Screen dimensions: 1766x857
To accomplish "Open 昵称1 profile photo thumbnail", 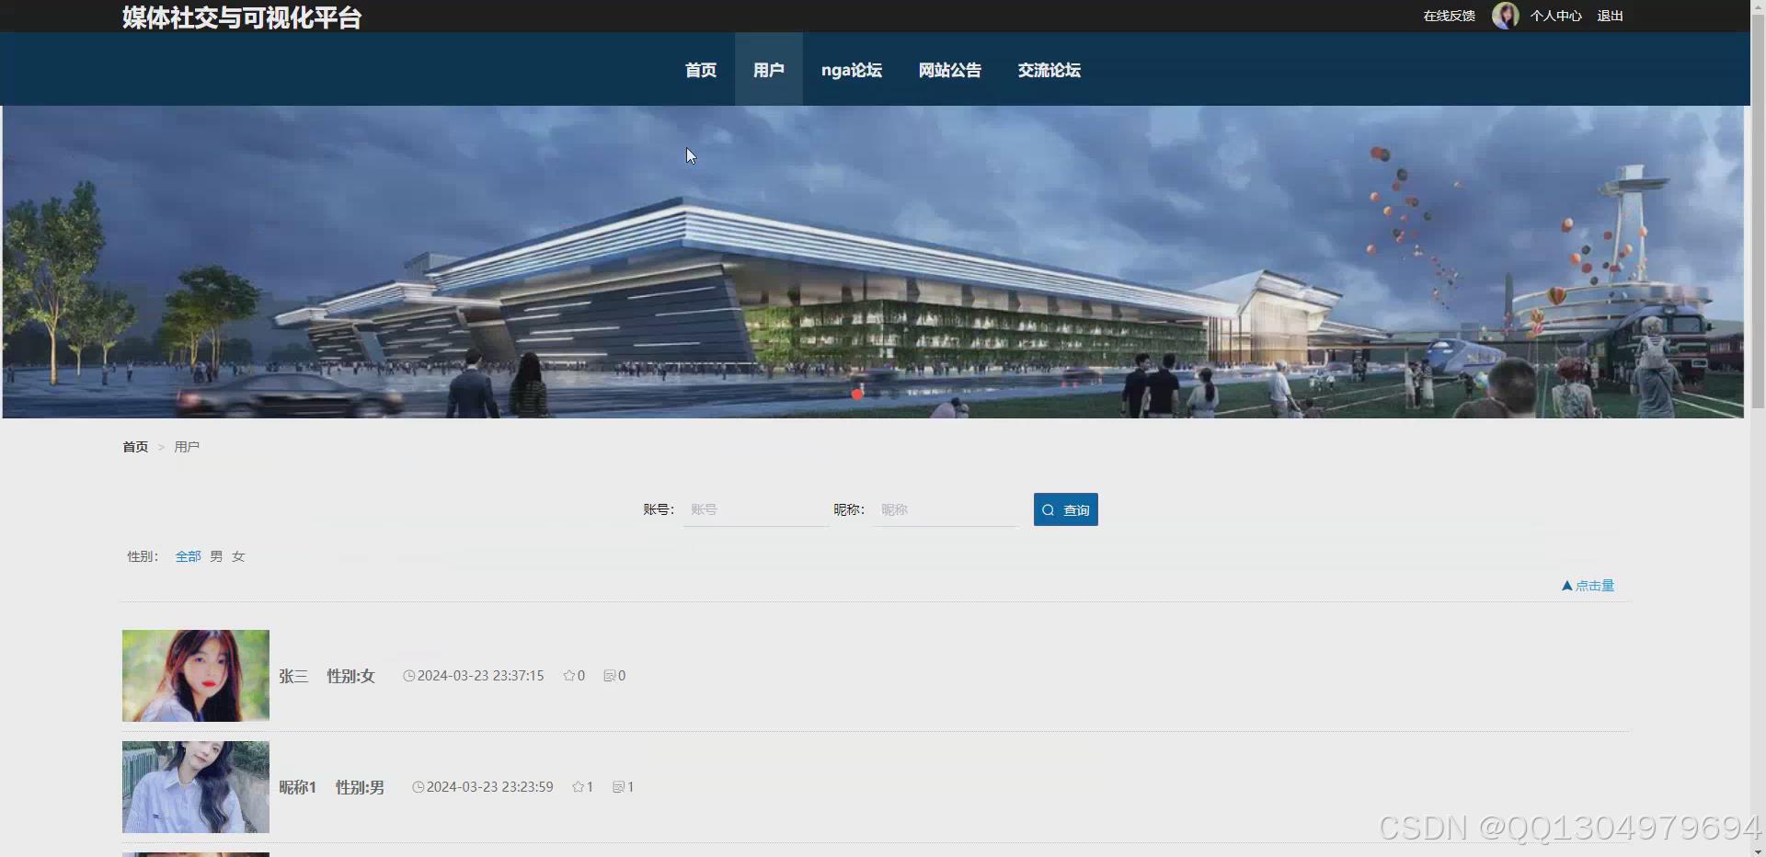I will 196,787.
